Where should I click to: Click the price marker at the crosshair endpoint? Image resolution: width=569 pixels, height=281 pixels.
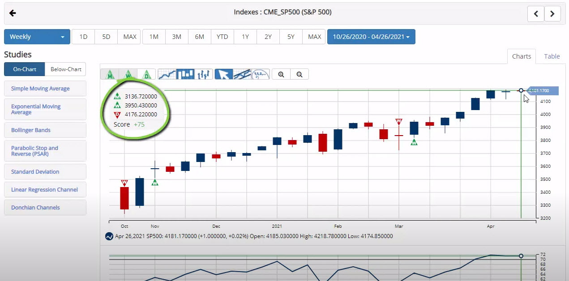click(x=521, y=90)
